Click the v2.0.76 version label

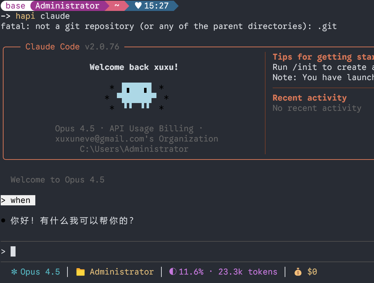(102, 47)
